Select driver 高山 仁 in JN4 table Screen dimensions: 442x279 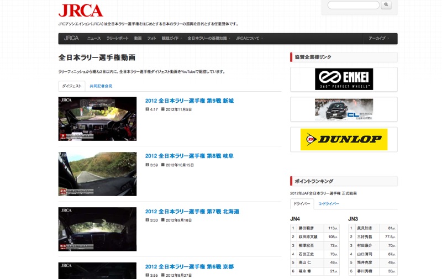click(305, 262)
